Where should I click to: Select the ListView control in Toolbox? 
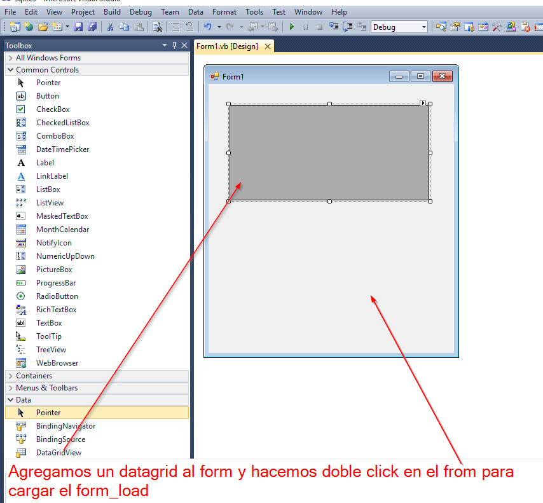tap(97, 203)
